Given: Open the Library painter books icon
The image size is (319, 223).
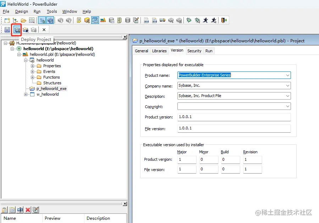Looking at the screenshot, I should click(103, 20).
